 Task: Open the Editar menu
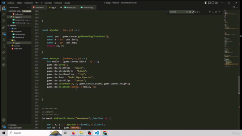click(x=19, y=3)
